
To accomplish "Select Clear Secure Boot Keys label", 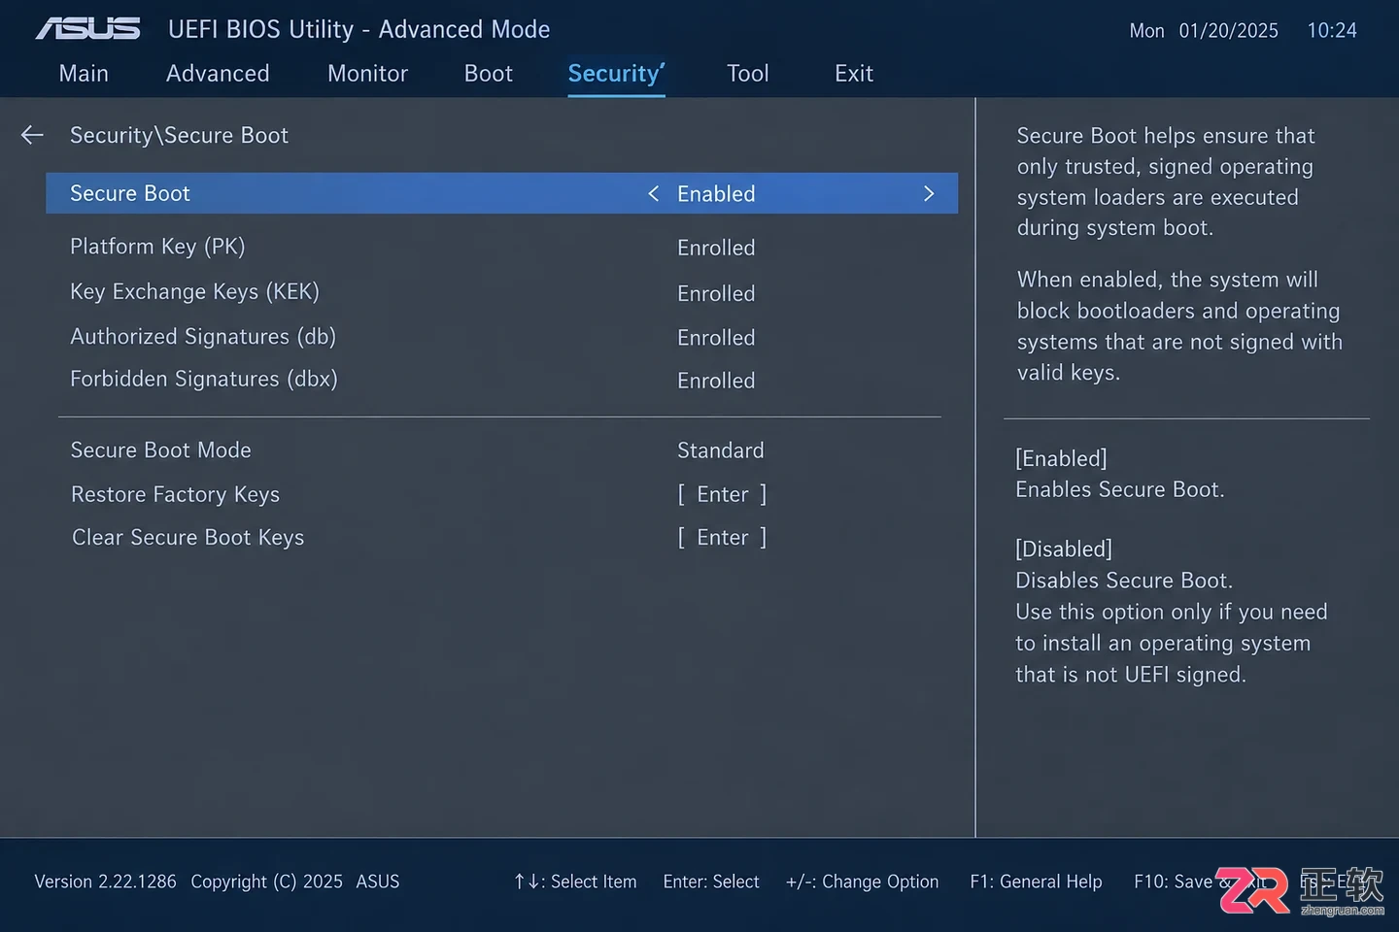I will 188,538.
